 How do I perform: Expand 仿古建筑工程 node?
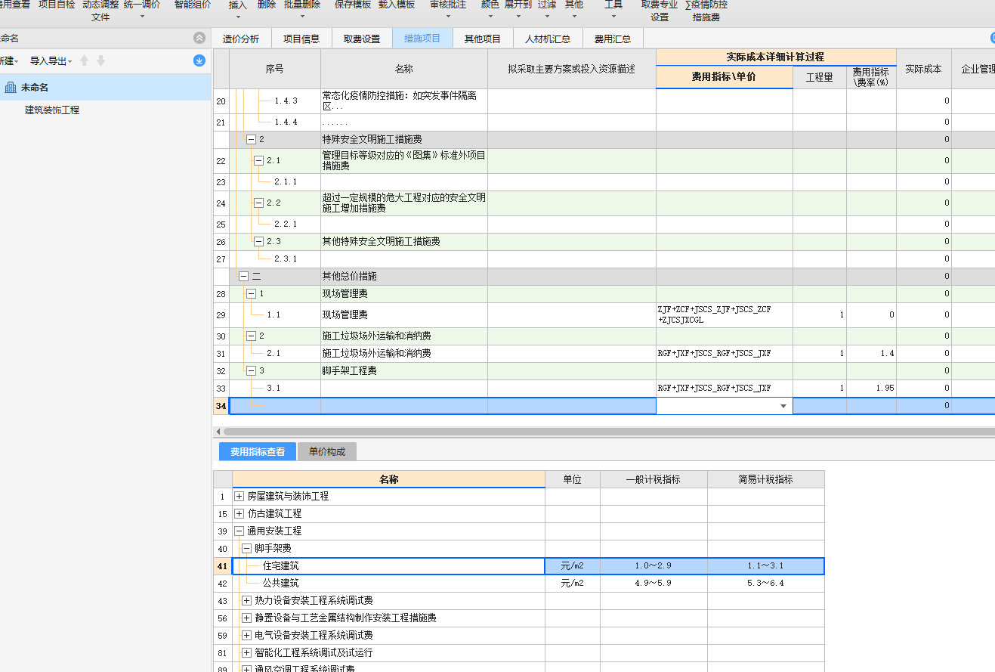pyautogui.click(x=239, y=514)
